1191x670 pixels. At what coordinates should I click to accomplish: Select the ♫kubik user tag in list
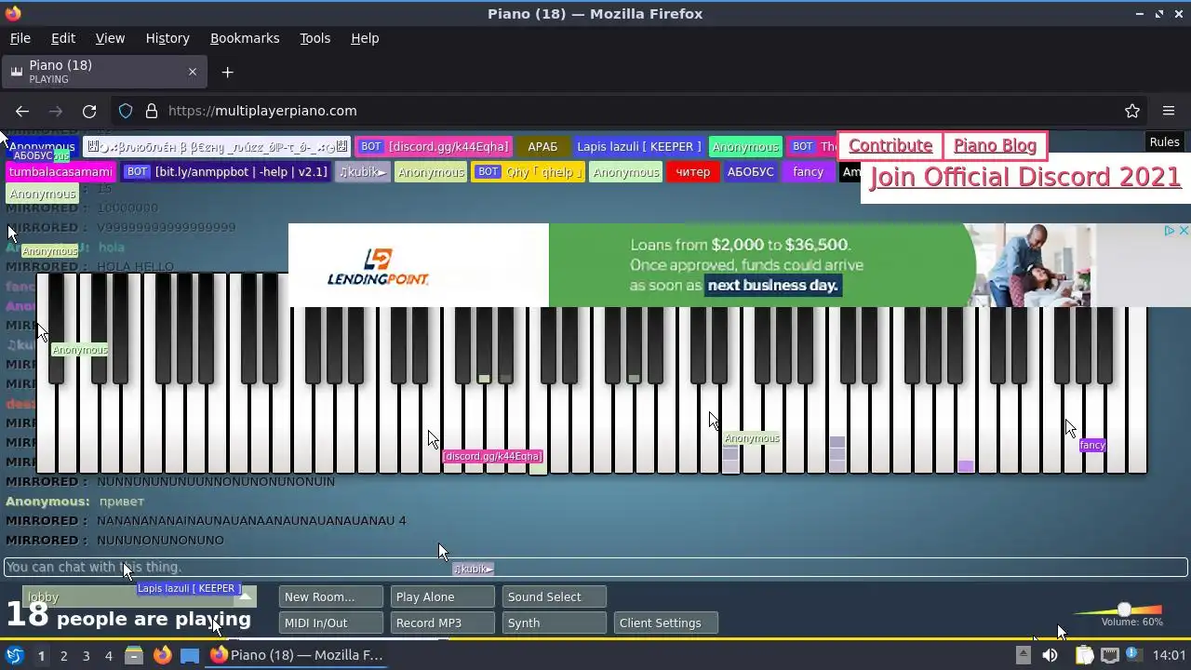[362, 172]
